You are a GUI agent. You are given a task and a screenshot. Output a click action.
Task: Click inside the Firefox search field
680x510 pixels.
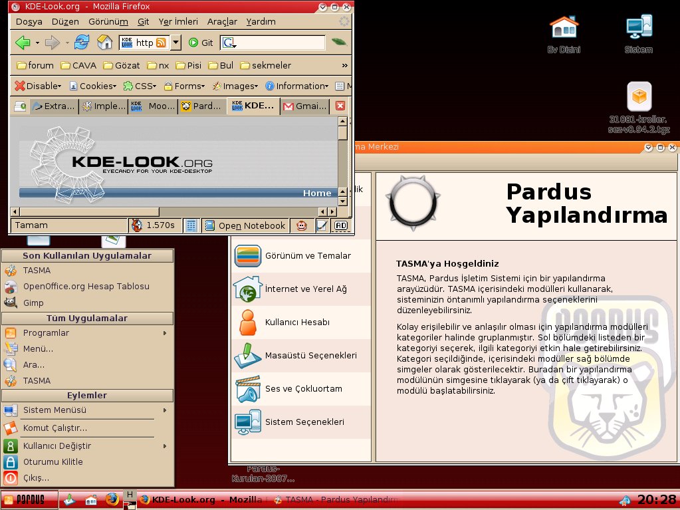tap(281, 43)
